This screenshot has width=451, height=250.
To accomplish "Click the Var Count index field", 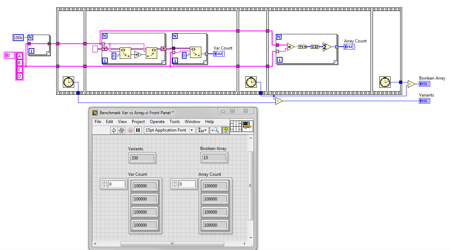I will point(117,184).
